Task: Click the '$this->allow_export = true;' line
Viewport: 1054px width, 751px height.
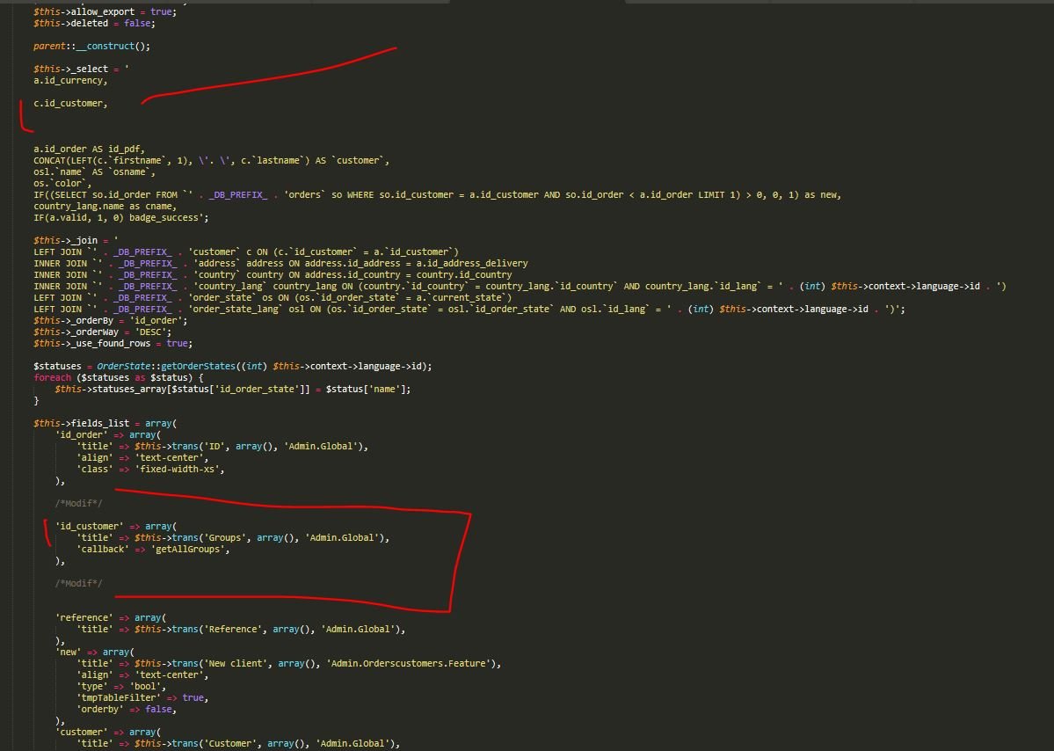Action: coord(105,12)
